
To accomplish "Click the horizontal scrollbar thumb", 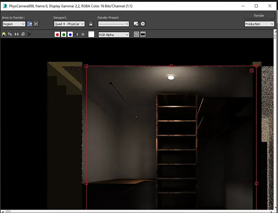I will 8,211.
